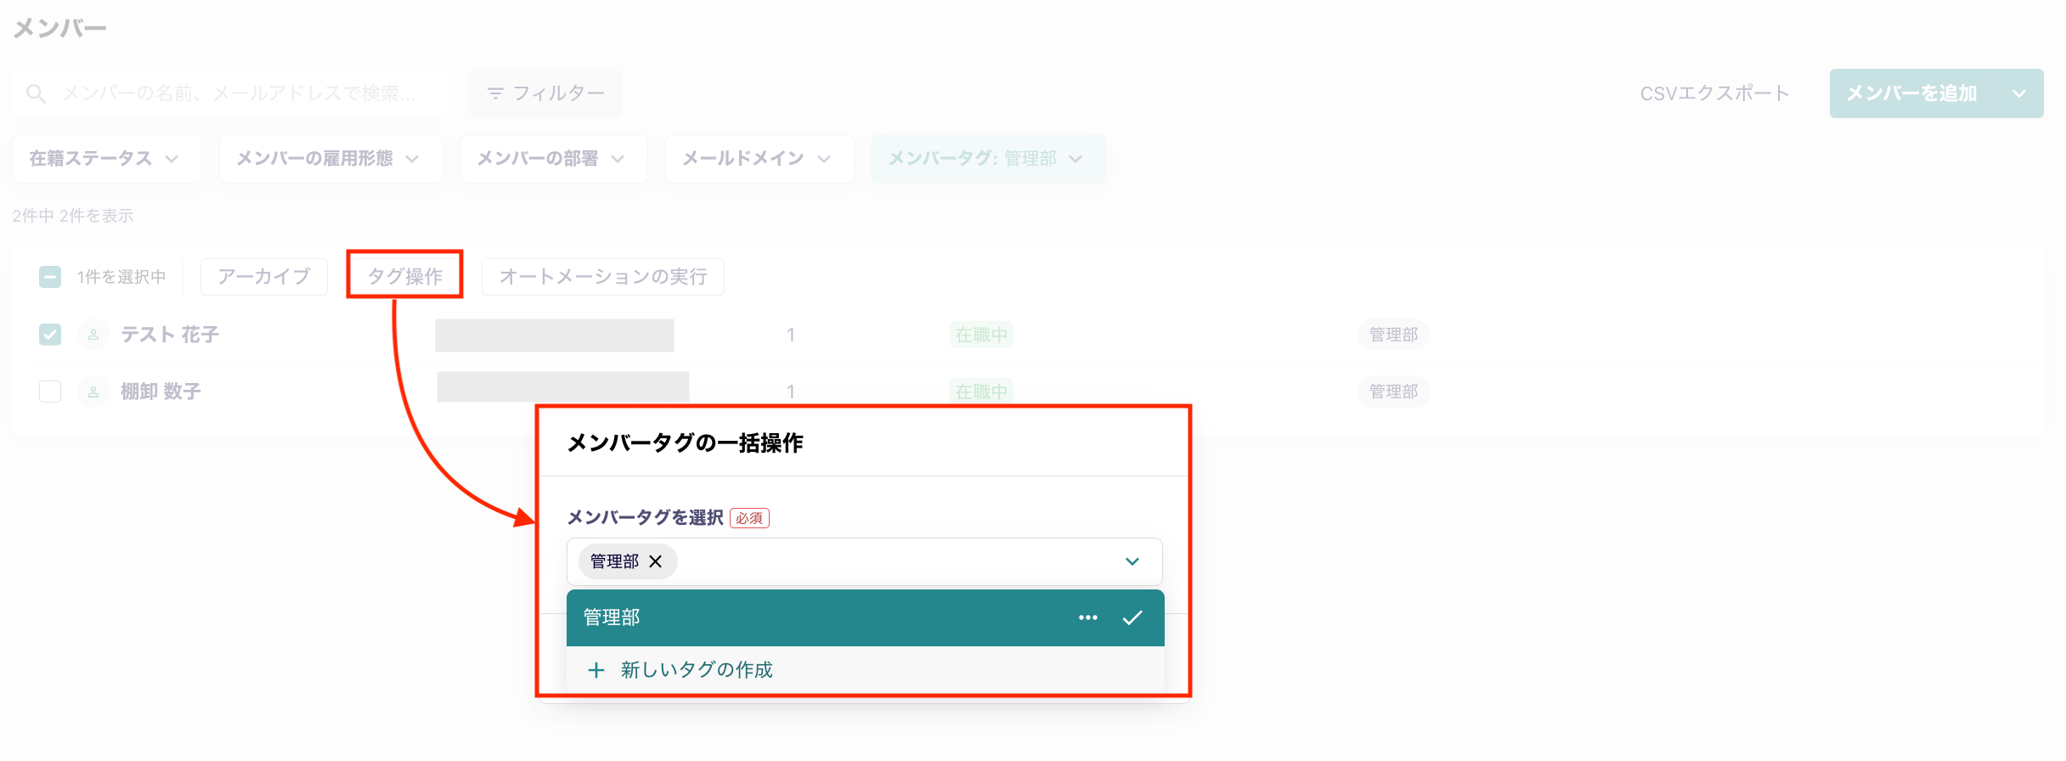Viewport: 2066px width, 761px height.
Task: Click the メンバー page heading
Action: pos(59,28)
